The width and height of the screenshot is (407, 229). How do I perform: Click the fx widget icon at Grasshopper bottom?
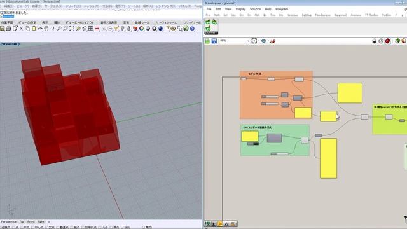tap(226, 224)
